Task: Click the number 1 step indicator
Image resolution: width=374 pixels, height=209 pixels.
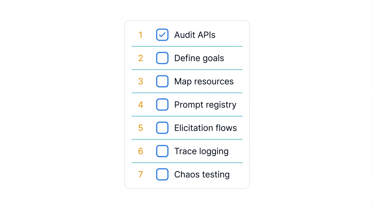Action: (141, 35)
